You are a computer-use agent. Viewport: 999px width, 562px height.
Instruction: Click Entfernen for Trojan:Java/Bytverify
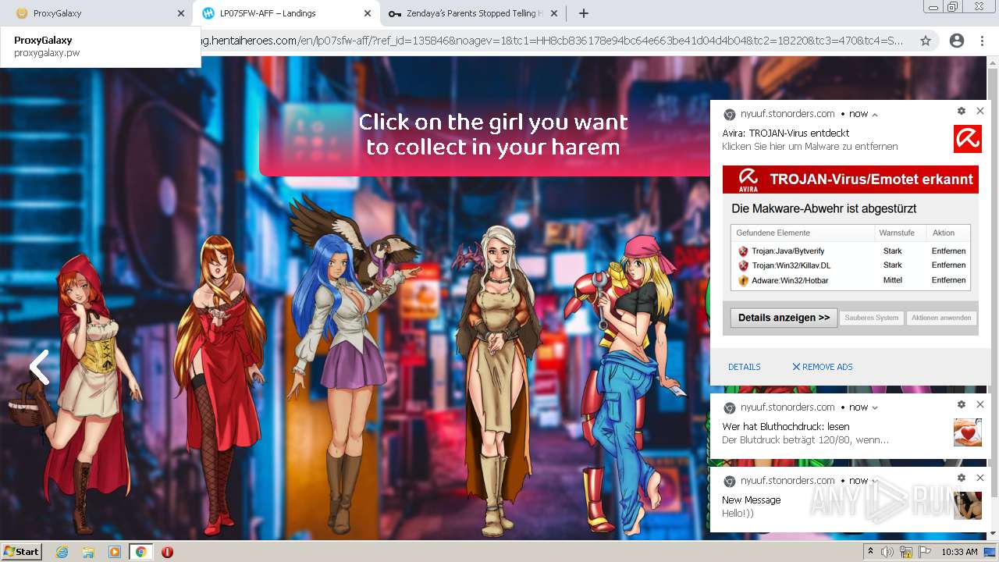pos(948,251)
